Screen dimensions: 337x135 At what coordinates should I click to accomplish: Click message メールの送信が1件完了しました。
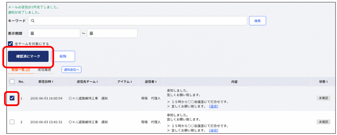coord(33,7)
